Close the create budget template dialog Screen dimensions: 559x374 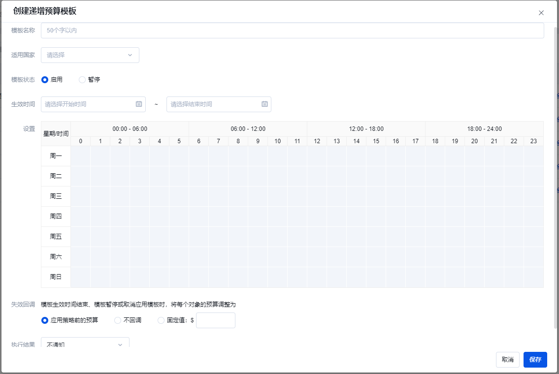(x=541, y=13)
